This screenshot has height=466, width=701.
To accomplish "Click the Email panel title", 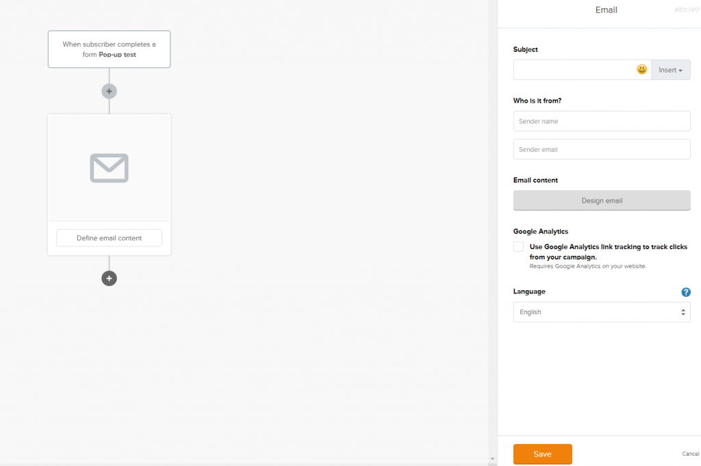I will click(606, 10).
